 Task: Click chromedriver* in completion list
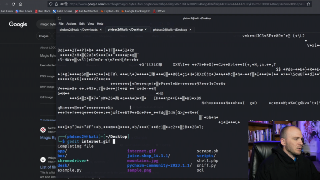73,161
